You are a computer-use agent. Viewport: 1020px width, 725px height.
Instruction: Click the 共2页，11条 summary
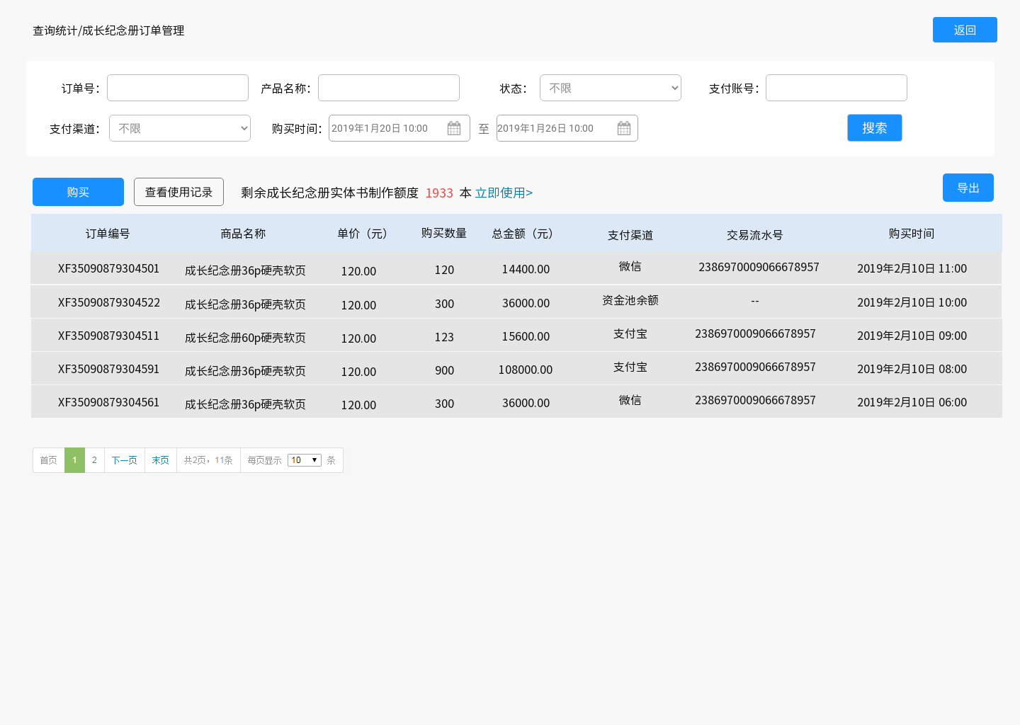[208, 460]
